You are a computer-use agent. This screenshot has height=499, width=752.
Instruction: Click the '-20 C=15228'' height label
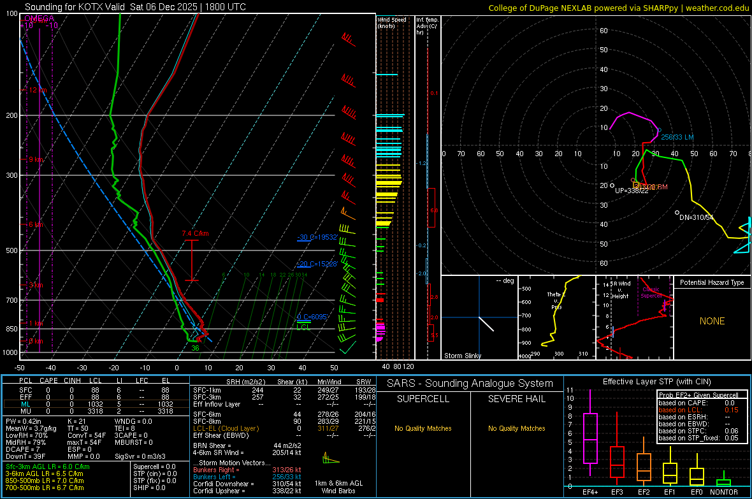click(x=317, y=264)
